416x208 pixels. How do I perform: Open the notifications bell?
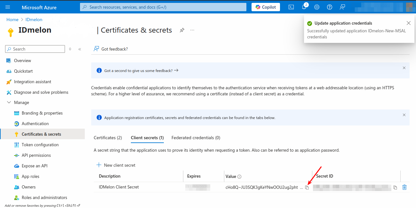click(x=304, y=7)
